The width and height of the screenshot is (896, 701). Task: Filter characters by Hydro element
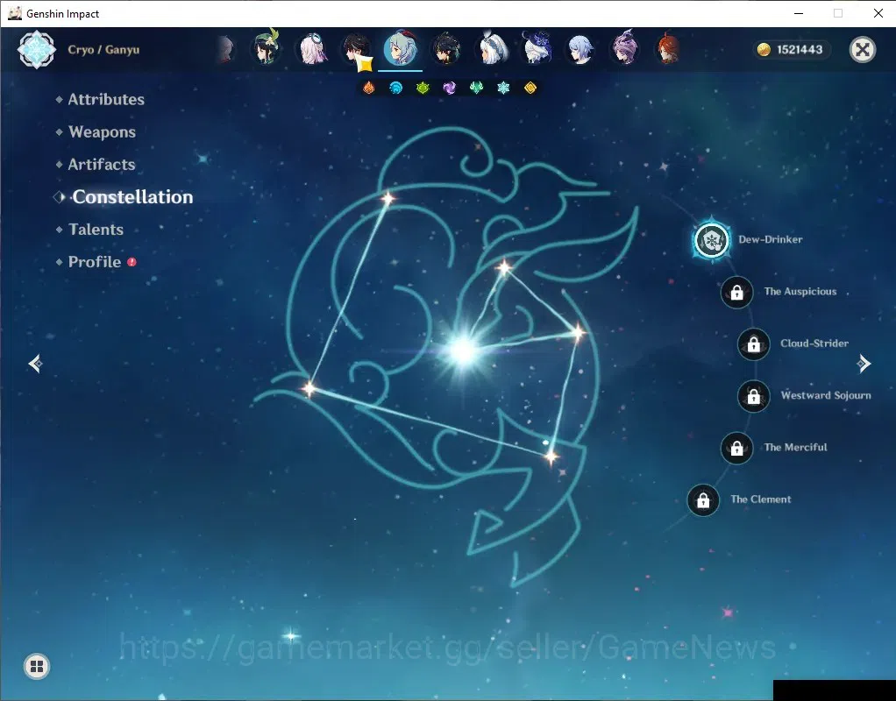click(x=395, y=88)
